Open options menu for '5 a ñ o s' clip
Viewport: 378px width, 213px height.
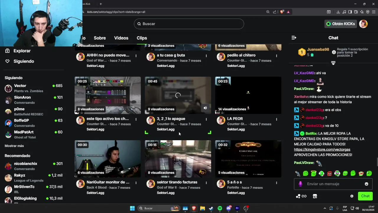[276, 183]
